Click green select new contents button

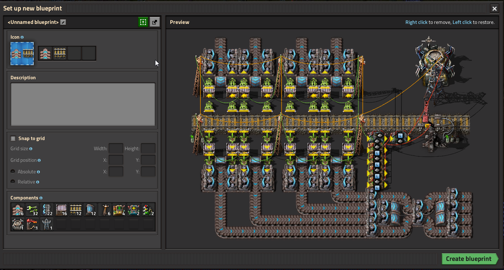(143, 22)
